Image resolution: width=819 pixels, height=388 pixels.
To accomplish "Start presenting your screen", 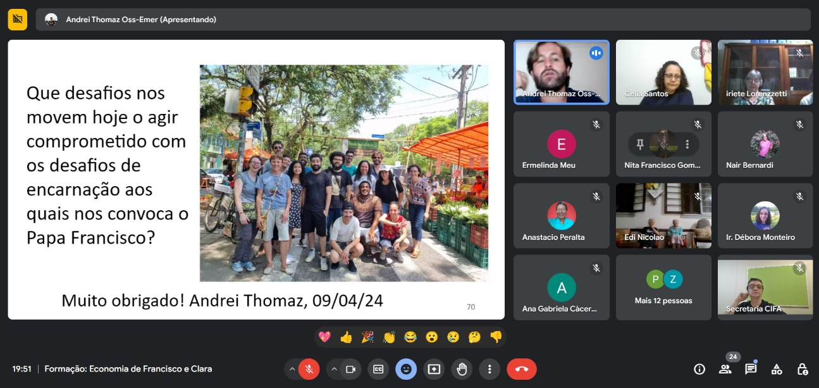I will pyautogui.click(x=434, y=369).
